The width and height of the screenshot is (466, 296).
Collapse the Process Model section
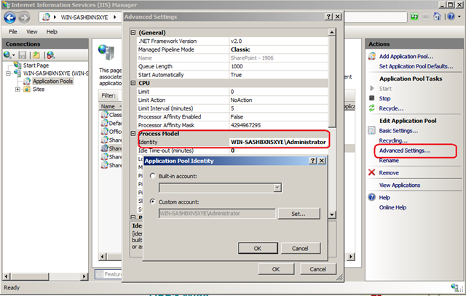133,134
